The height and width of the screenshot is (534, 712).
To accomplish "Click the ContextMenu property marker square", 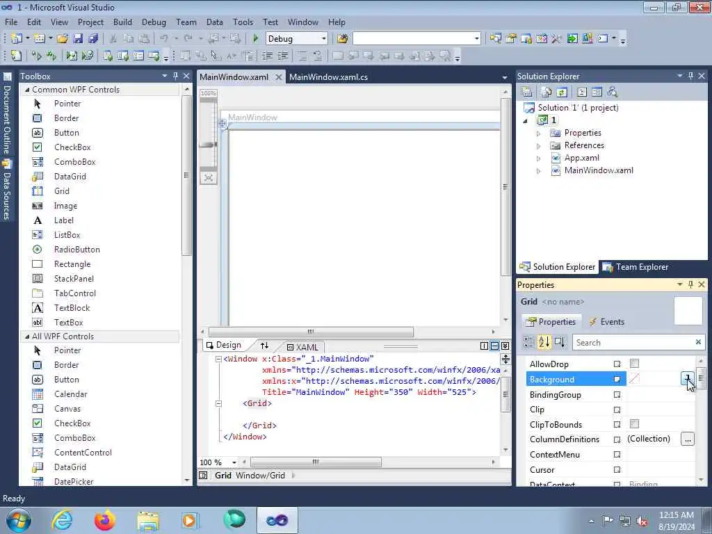I will [x=617, y=455].
